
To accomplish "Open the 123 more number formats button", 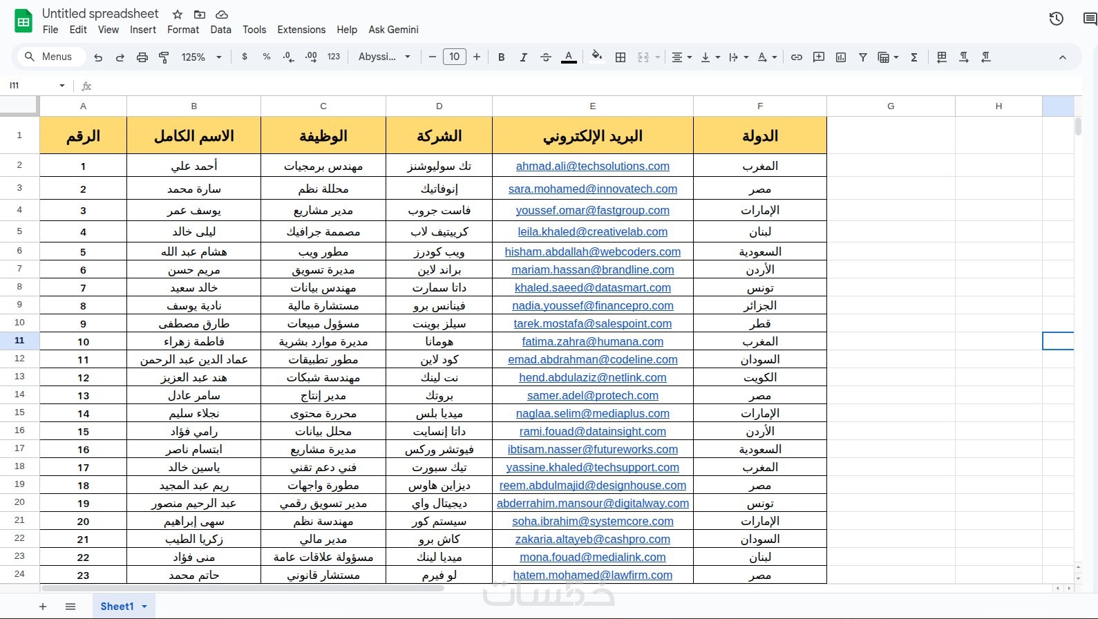I will [334, 57].
